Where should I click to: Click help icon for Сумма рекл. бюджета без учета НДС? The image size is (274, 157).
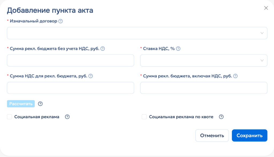tap(103, 49)
